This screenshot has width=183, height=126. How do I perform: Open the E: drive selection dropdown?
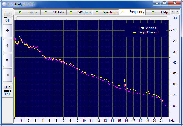pos(7,13)
